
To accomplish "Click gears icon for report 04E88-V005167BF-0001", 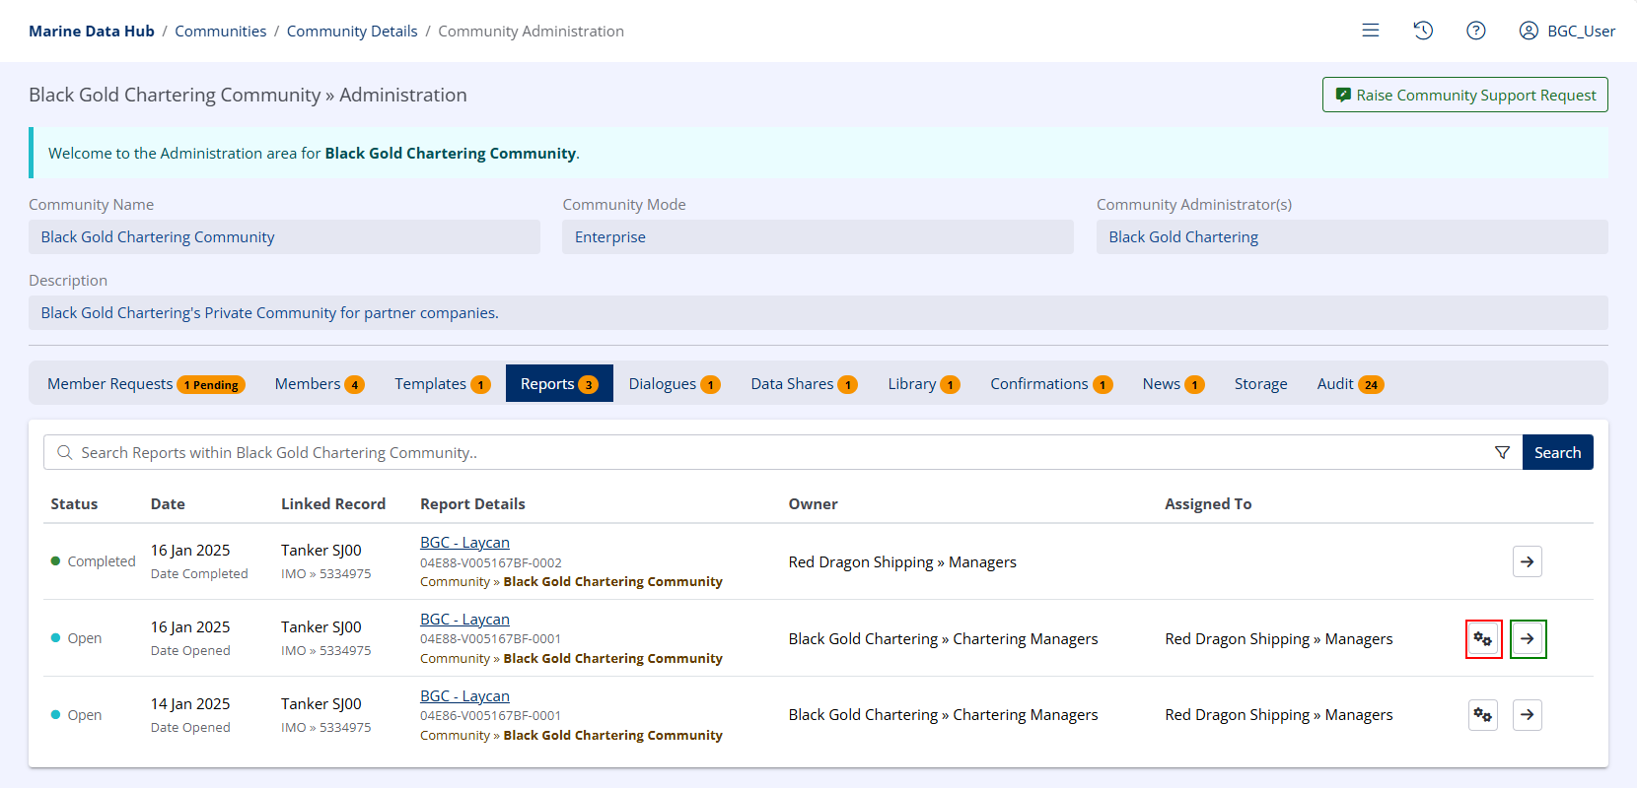I will [x=1483, y=639].
